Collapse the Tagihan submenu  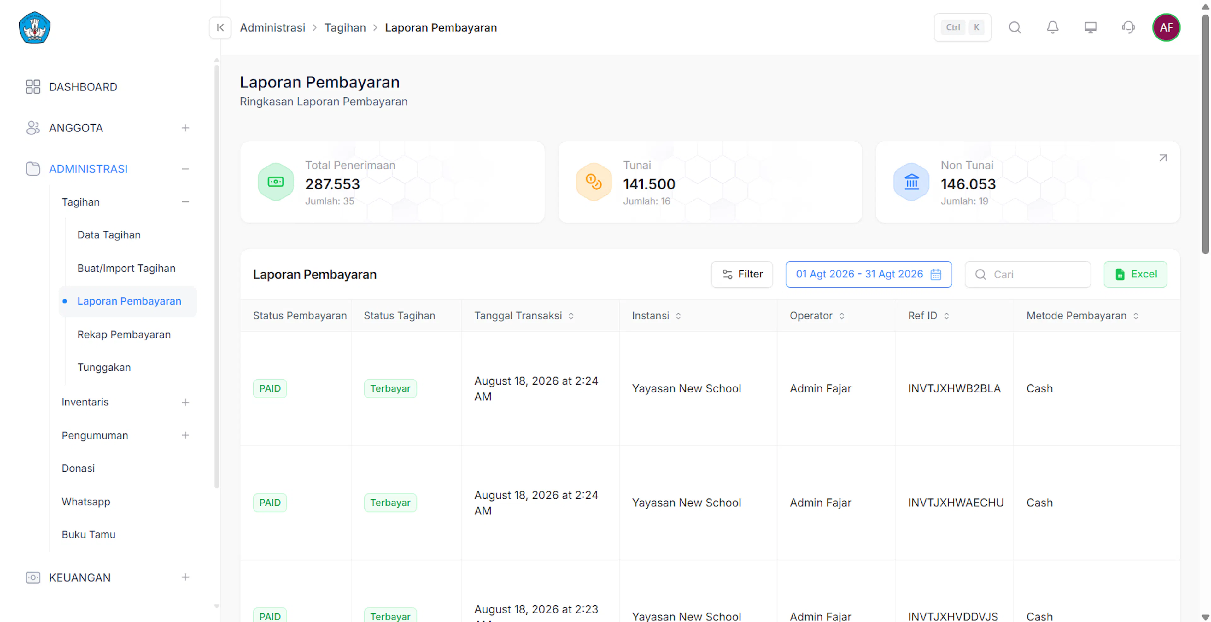(x=185, y=202)
